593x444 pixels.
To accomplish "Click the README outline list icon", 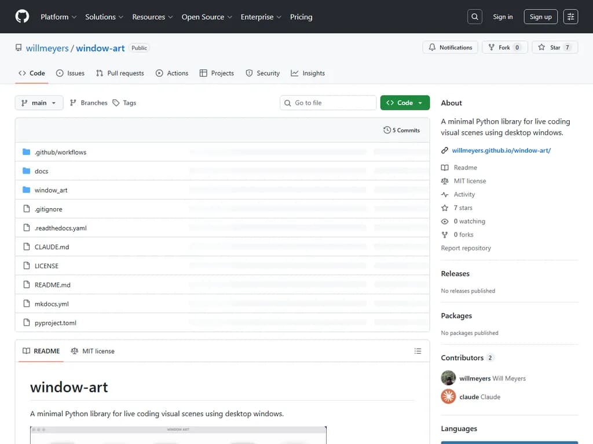I will click(418, 351).
